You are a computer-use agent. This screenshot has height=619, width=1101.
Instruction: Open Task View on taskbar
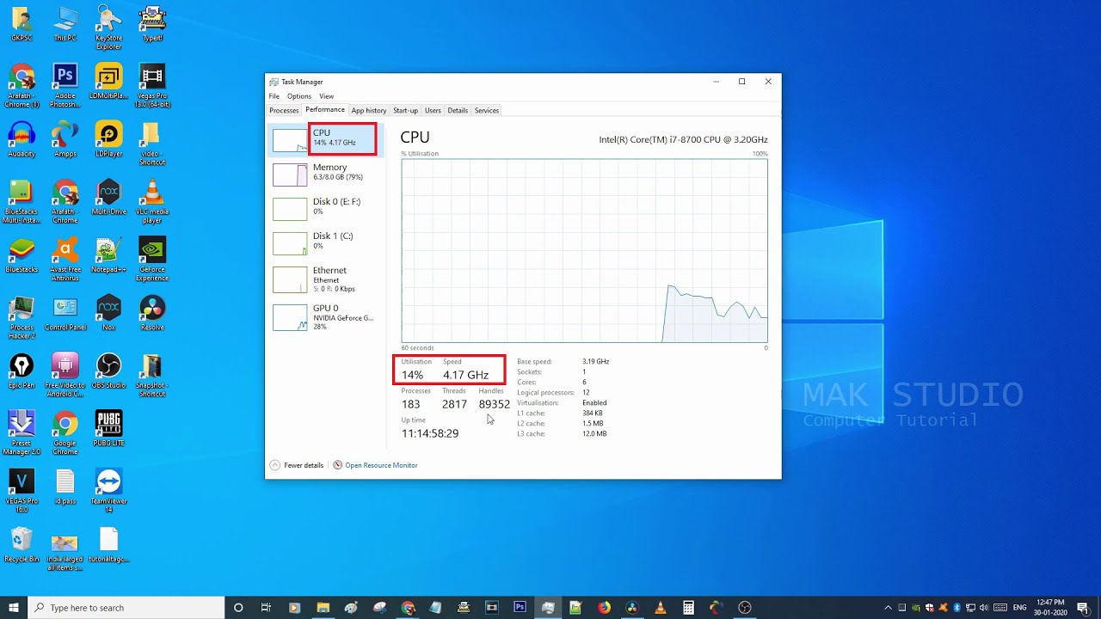267,608
